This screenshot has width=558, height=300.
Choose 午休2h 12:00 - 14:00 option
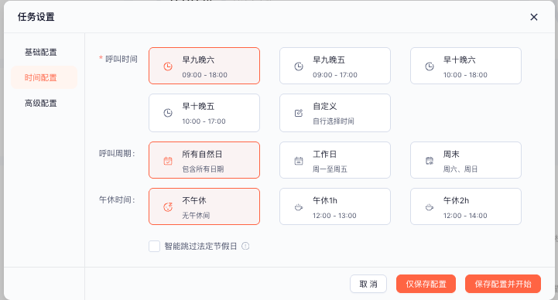coord(465,206)
